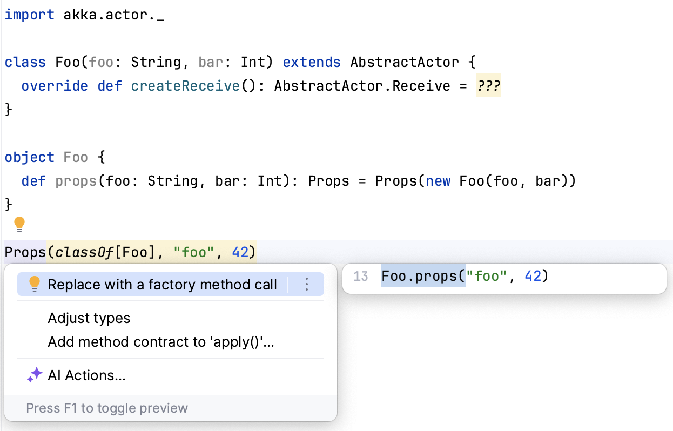The image size is (673, 431).
Task: Select "Add method contract to 'apply()'..."
Action: 161,342
